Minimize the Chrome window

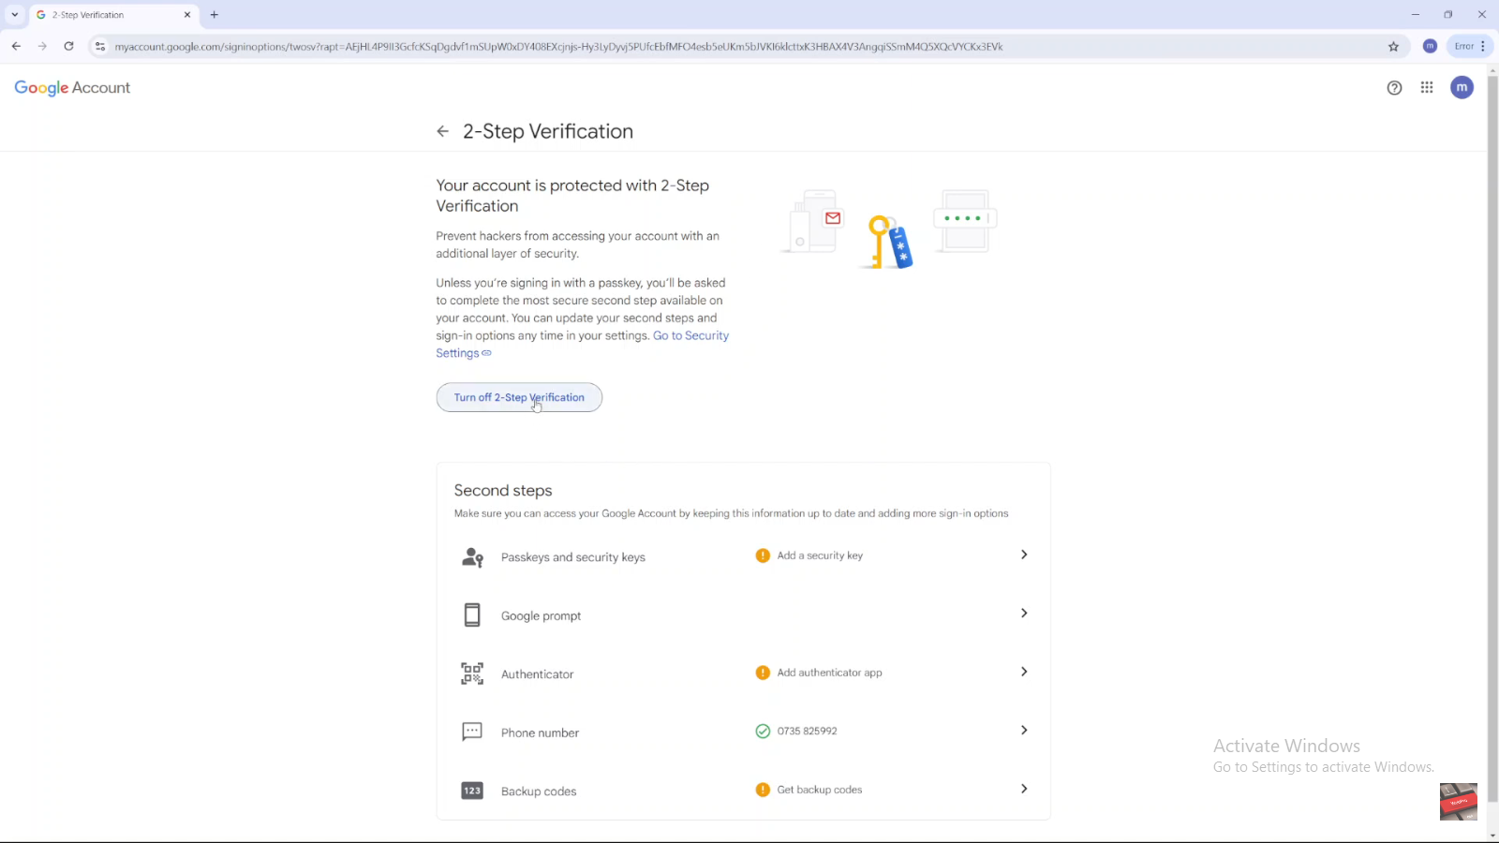pos(1416,14)
